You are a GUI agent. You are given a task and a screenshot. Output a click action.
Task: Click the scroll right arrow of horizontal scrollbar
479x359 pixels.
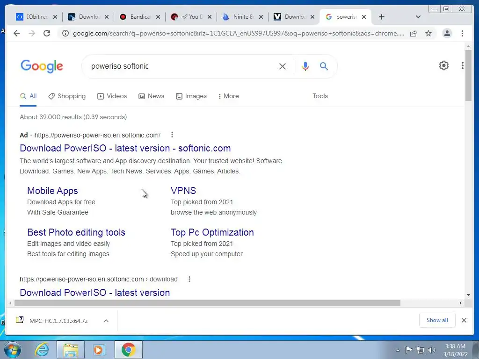point(461,303)
